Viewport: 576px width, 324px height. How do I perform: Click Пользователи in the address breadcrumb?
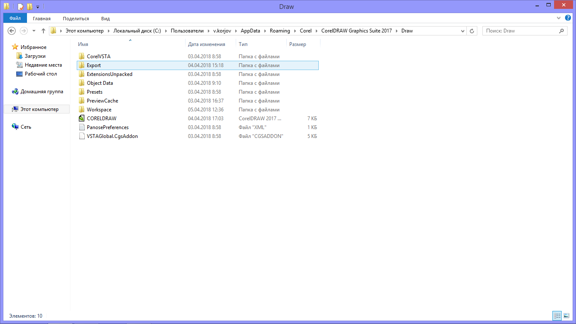187,31
